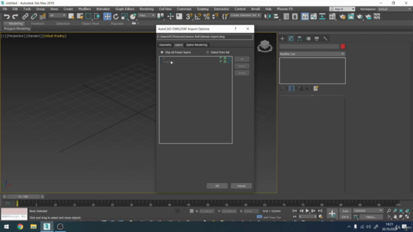Open the Scene Explorer toggle icon
413x232 pixels.
tap(287, 17)
